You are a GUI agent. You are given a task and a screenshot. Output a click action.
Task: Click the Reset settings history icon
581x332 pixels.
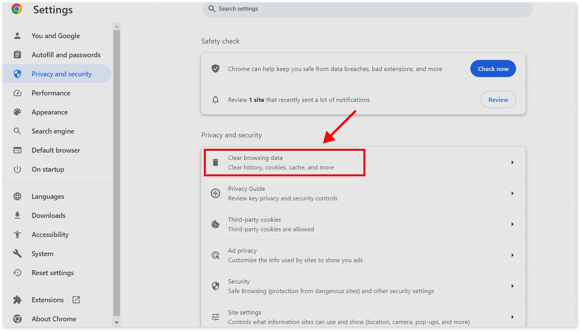(17, 272)
